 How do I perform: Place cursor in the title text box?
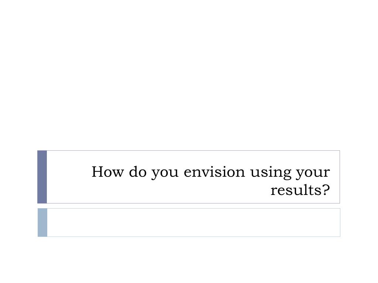(193, 177)
